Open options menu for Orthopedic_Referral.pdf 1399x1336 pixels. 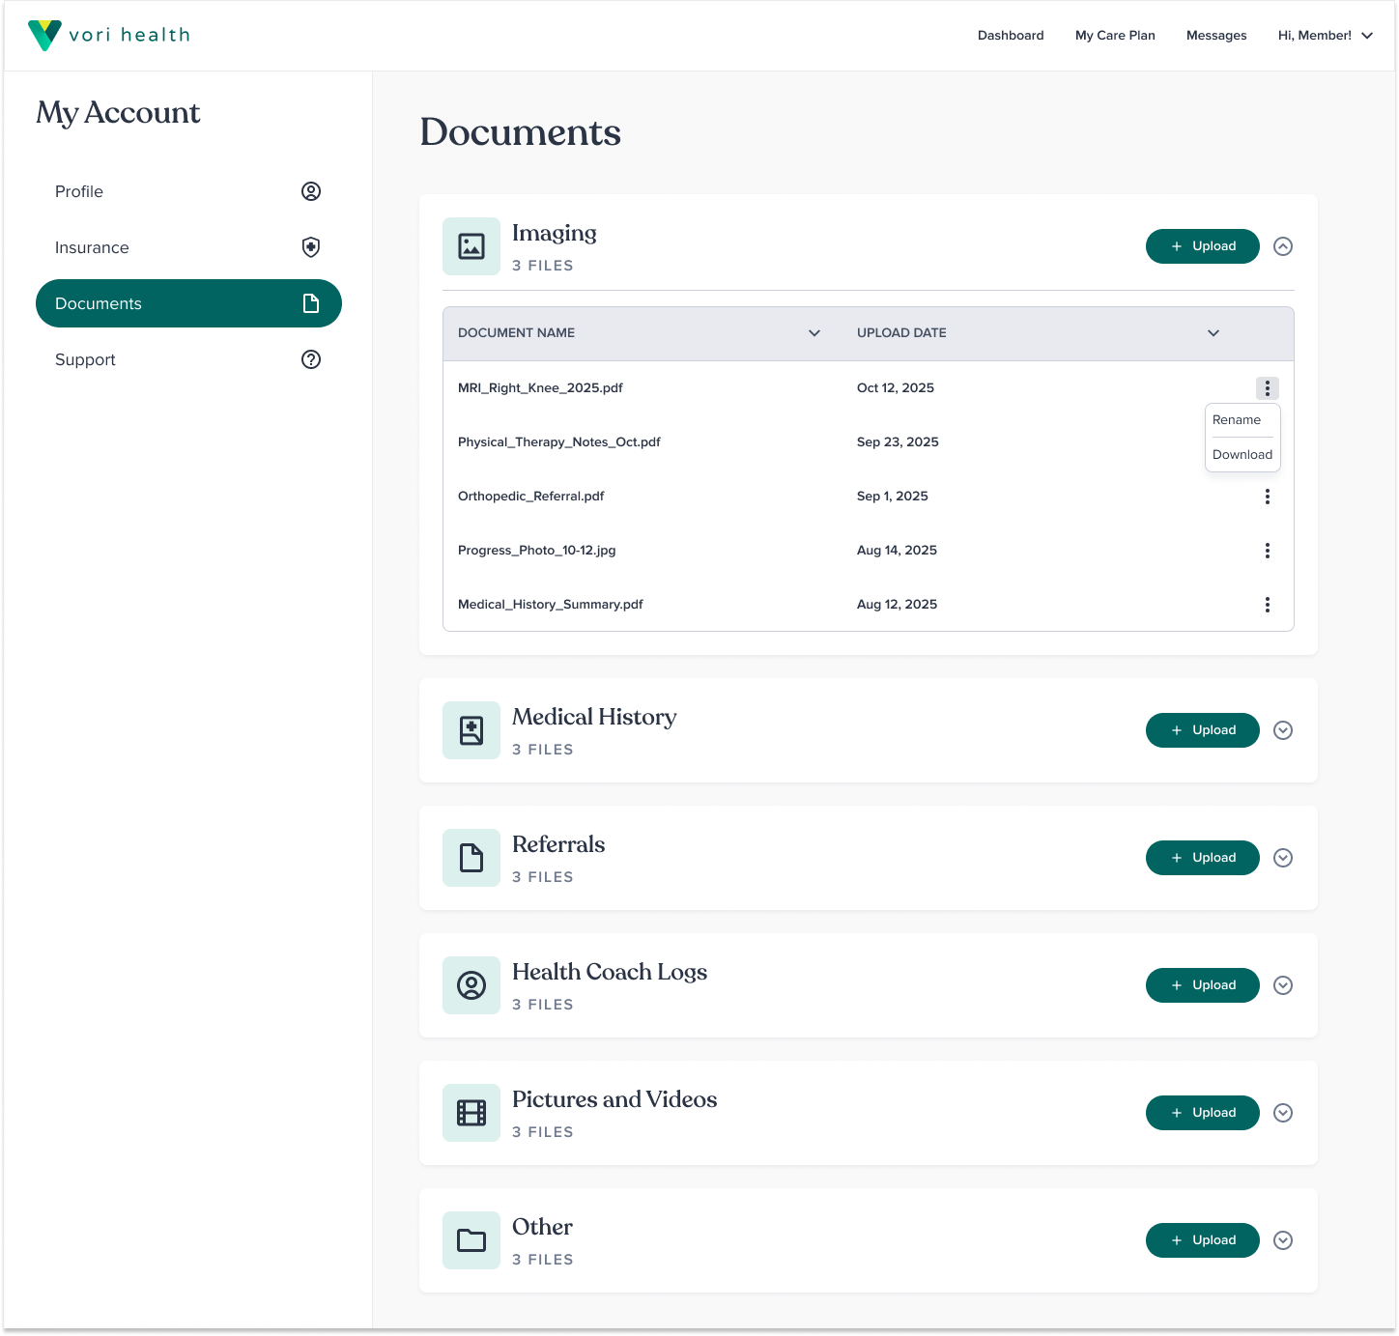(1268, 497)
